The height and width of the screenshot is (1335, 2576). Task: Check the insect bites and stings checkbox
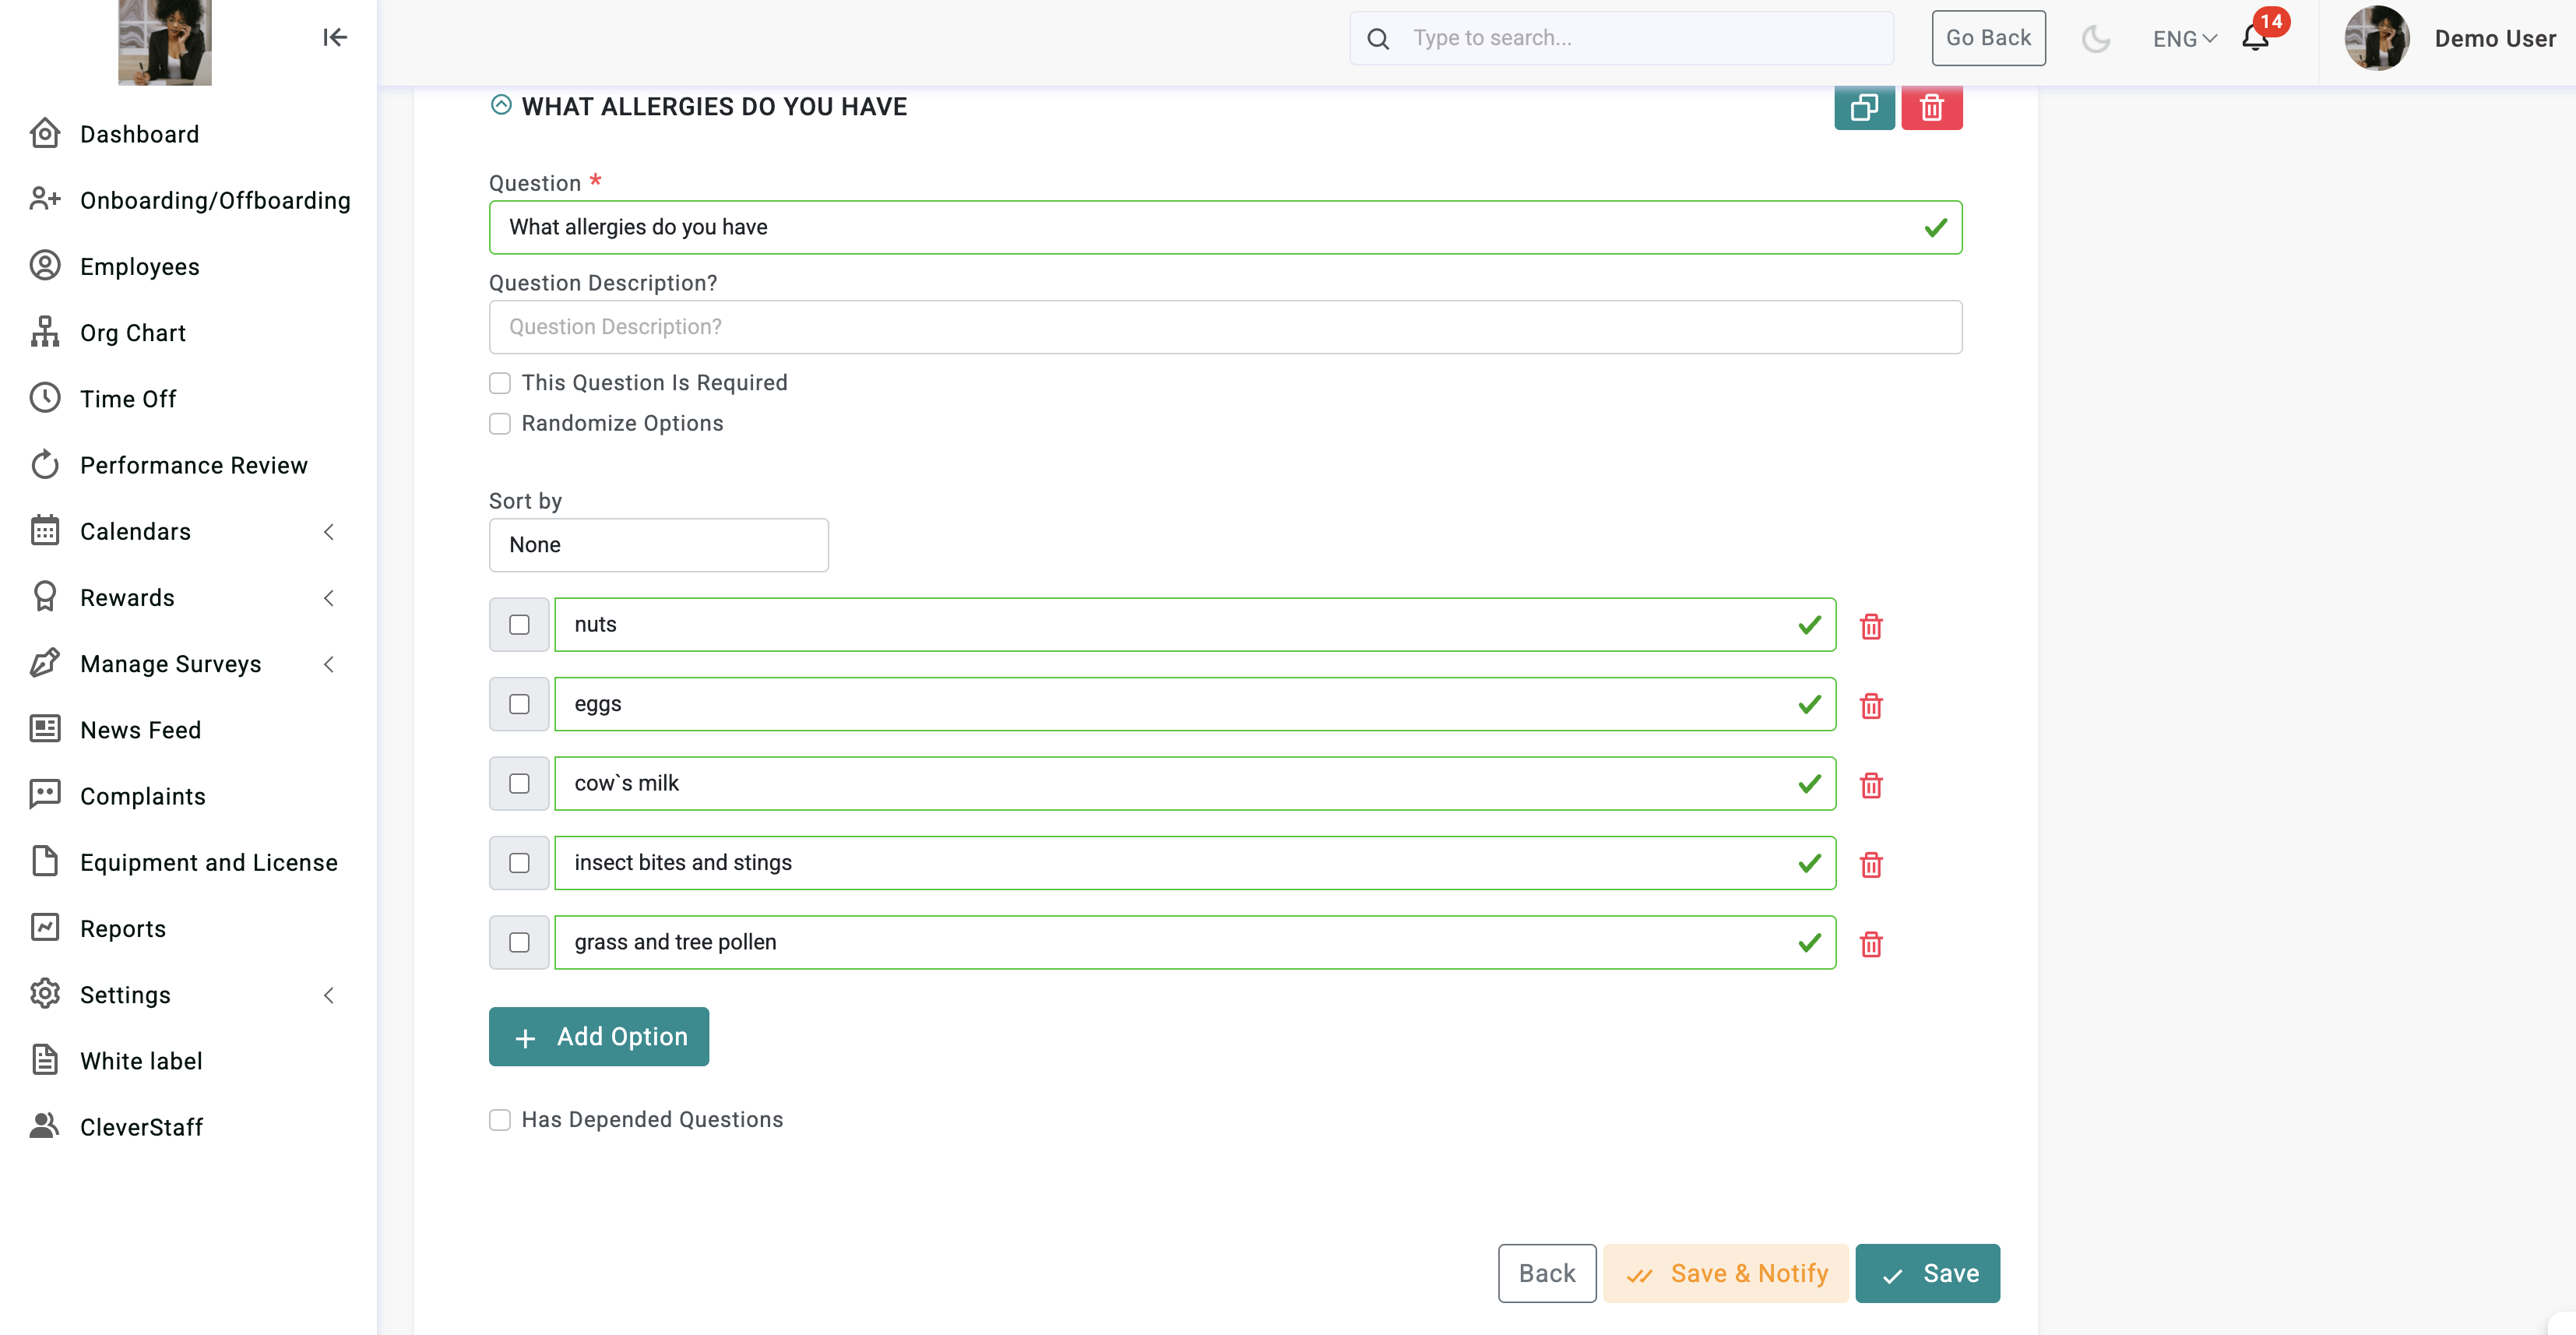pos(519,863)
